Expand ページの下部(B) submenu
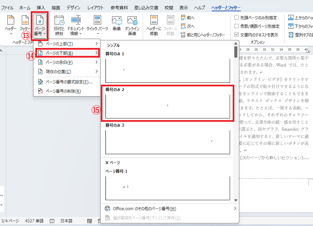Viewport: 313px width, 226px height. coord(67,53)
